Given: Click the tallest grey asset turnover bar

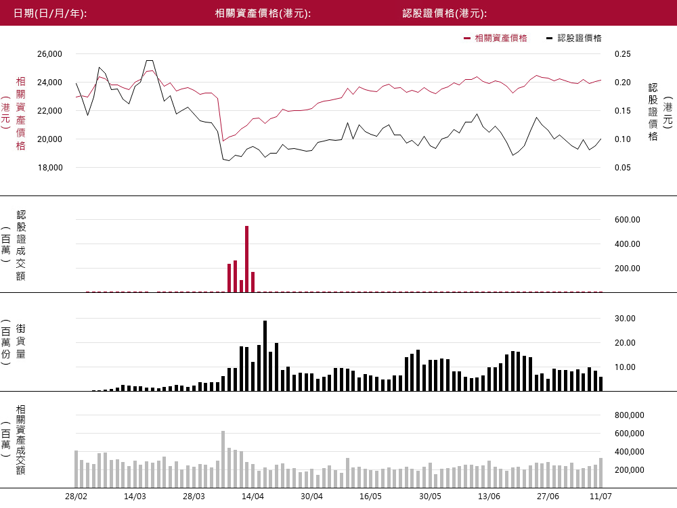Looking at the screenshot, I should pyautogui.click(x=223, y=459).
